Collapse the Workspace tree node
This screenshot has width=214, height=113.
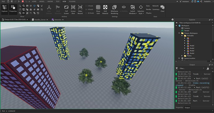[176, 25]
